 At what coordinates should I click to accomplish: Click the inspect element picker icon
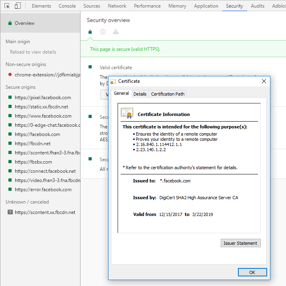[x=7, y=6]
